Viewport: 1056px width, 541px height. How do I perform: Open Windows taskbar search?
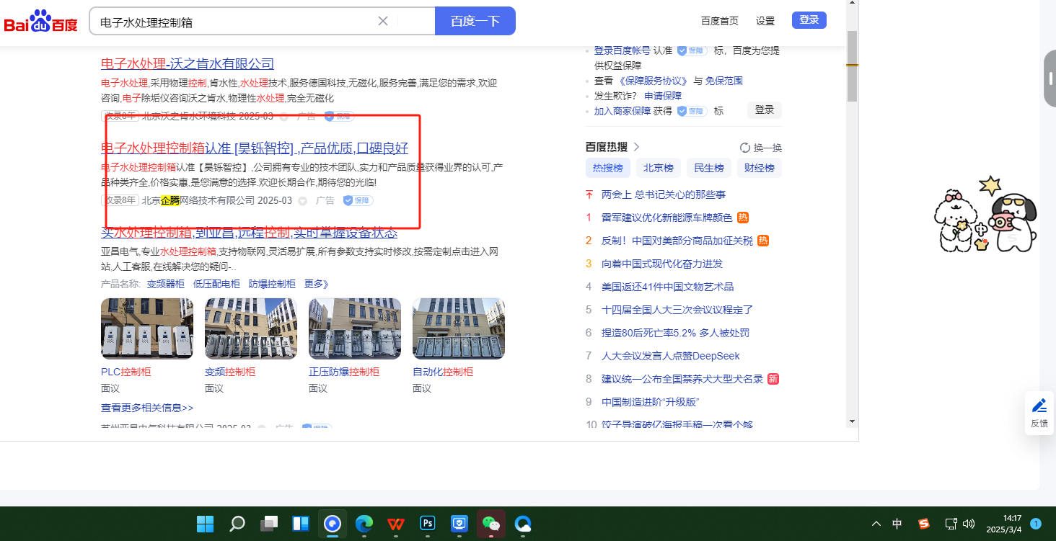pos(237,524)
